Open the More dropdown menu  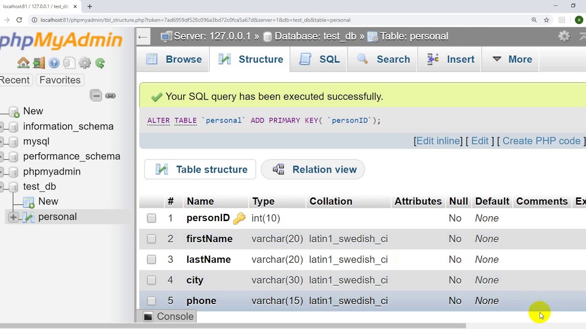(x=512, y=59)
